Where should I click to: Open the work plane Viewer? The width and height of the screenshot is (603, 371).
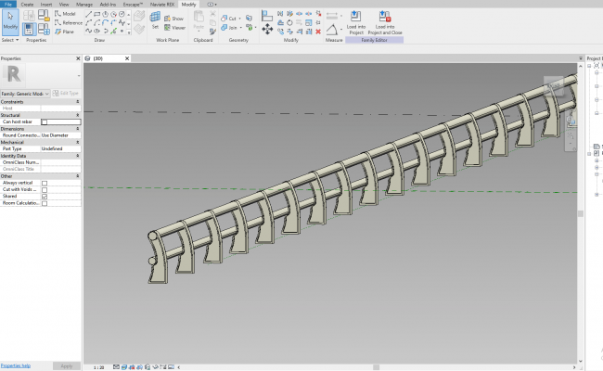pyautogui.click(x=174, y=27)
